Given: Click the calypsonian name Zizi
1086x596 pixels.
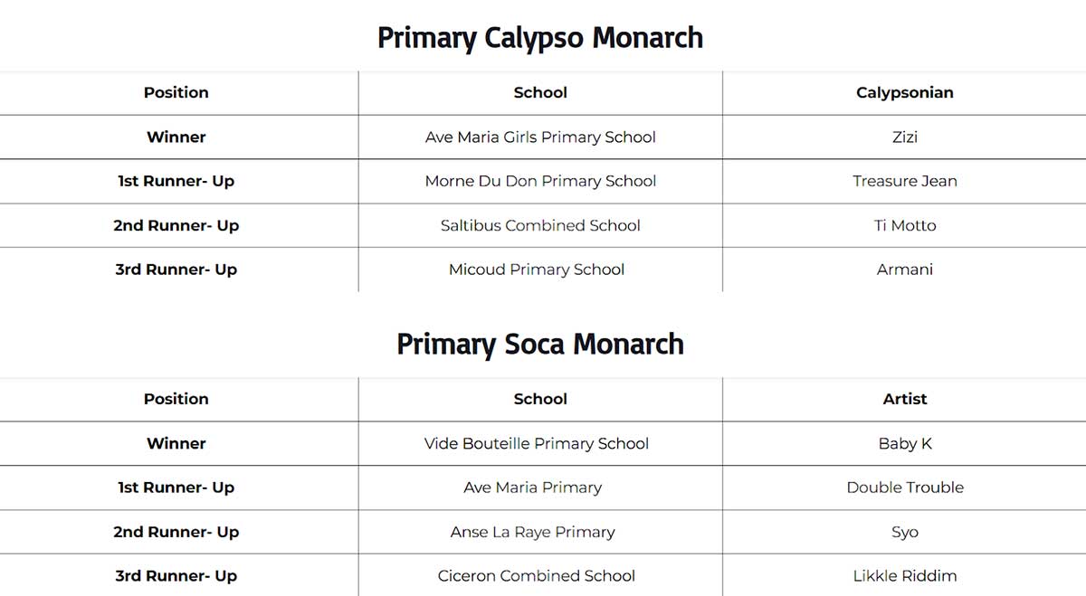Looking at the screenshot, I should click(x=904, y=137).
